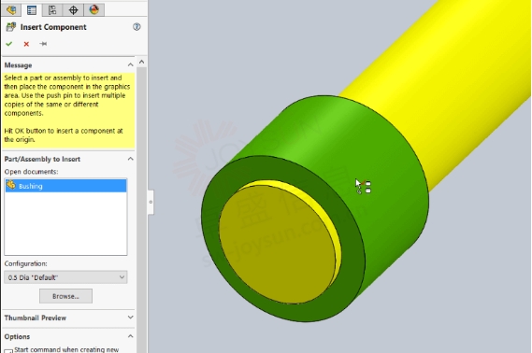Click the Insert Component title icon
Screen dimensions: 532x353
11,27
